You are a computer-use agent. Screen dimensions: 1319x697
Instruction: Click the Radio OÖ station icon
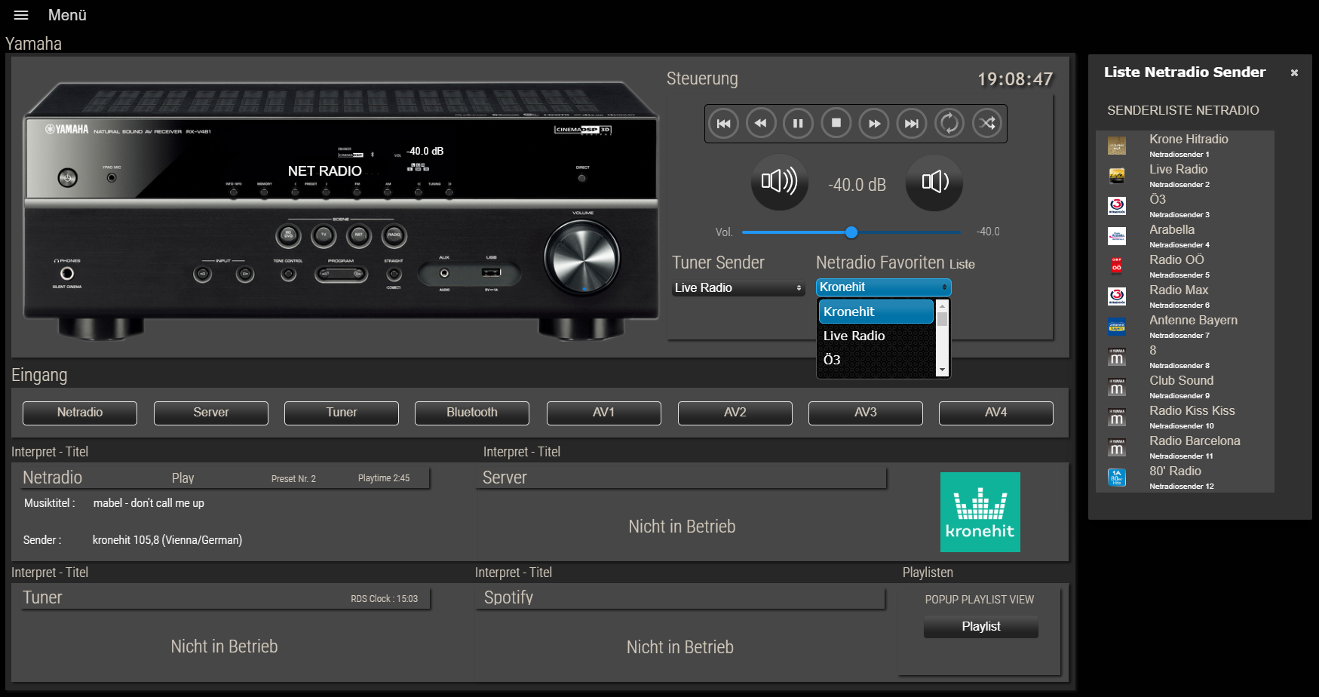click(1117, 266)
